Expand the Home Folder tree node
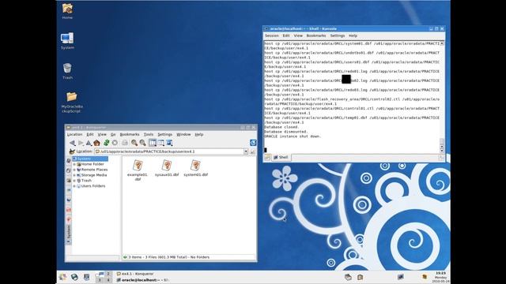Viewport: 506px width, 284px height. pyautogui.click(x=74, y=164)
